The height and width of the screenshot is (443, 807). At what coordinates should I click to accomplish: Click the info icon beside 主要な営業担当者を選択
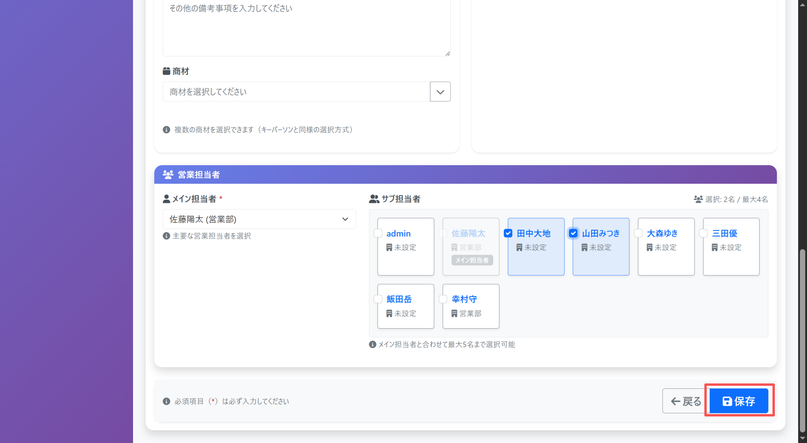(166, 236)
